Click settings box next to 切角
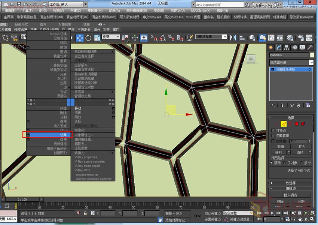The height and width of the screenshot is (225, 318). (28, 135)
